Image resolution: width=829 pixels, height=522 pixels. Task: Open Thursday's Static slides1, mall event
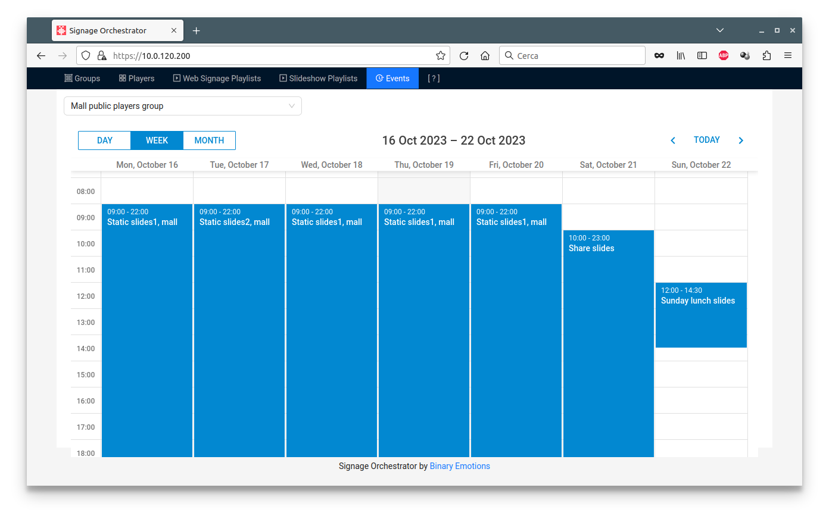point(424,330)
